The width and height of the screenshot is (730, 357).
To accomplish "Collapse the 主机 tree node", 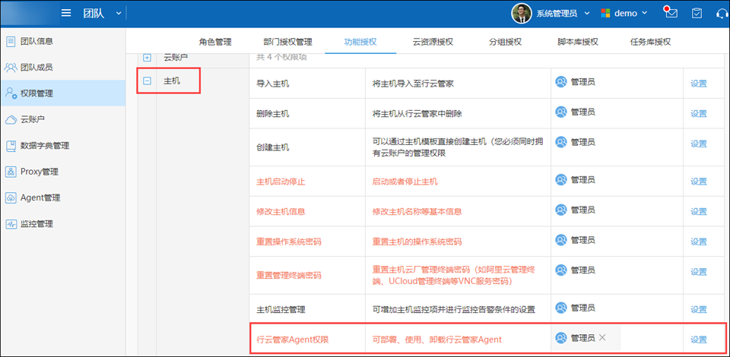I will tap(147, 81).
